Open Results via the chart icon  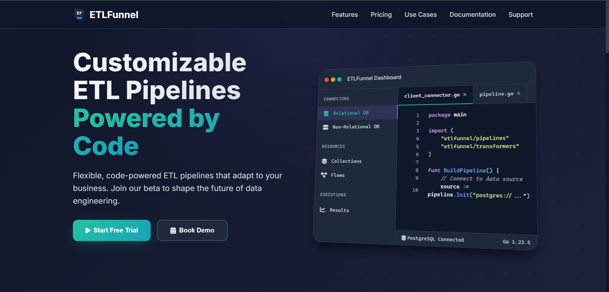coord(323,210)
